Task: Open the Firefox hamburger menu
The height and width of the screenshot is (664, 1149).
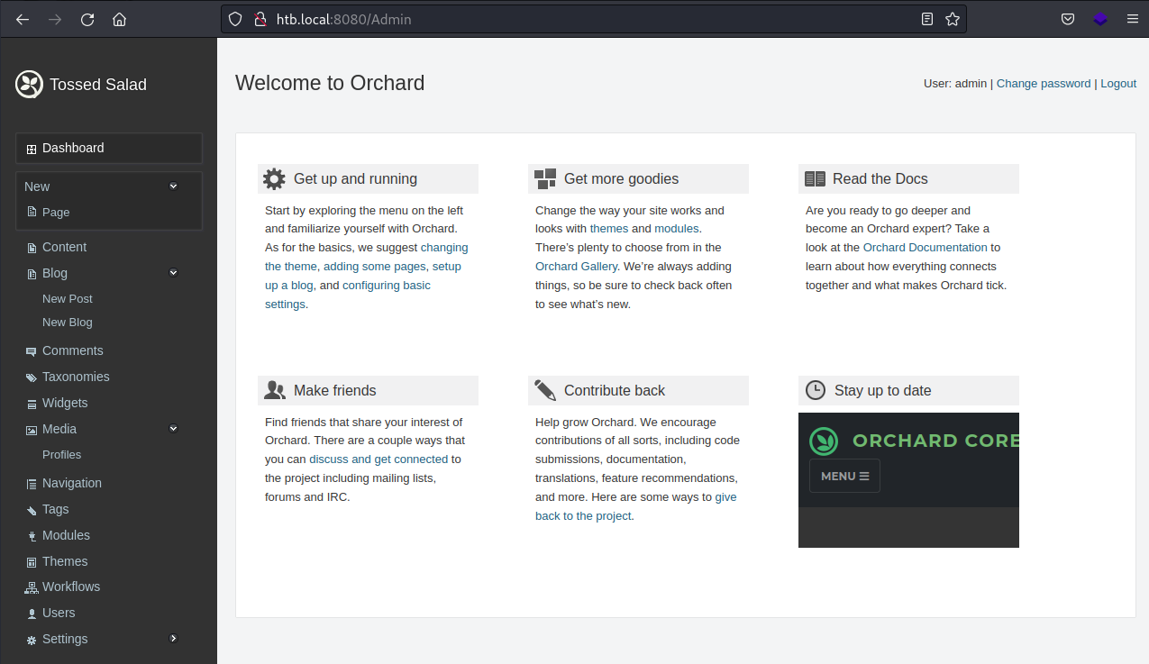Action: pyautogui.click(x=1133, y=19)
